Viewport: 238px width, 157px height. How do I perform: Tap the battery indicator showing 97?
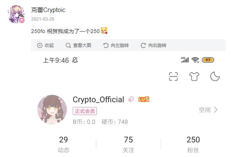pos(208,60)
